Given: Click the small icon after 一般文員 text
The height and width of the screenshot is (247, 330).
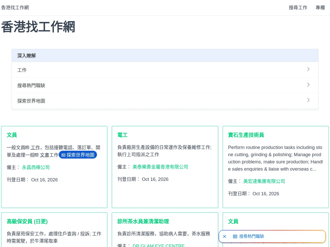Looking at the screenshot, I should [27, 148].
